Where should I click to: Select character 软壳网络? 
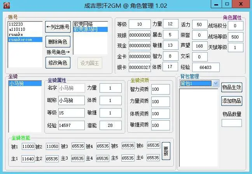point(91,24)
